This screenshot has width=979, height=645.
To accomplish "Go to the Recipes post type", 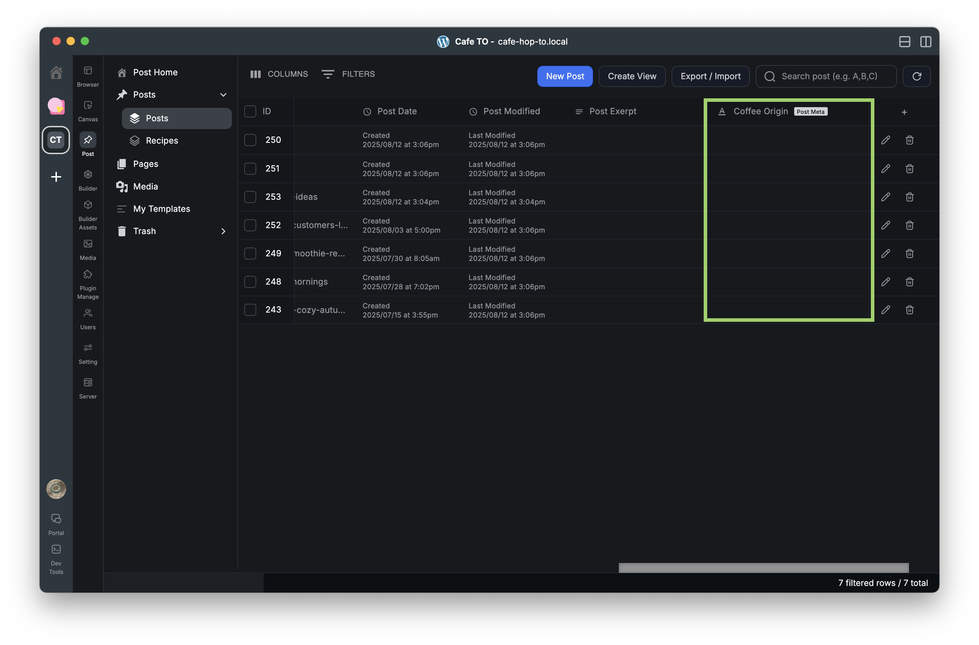I will pos(162,140).
